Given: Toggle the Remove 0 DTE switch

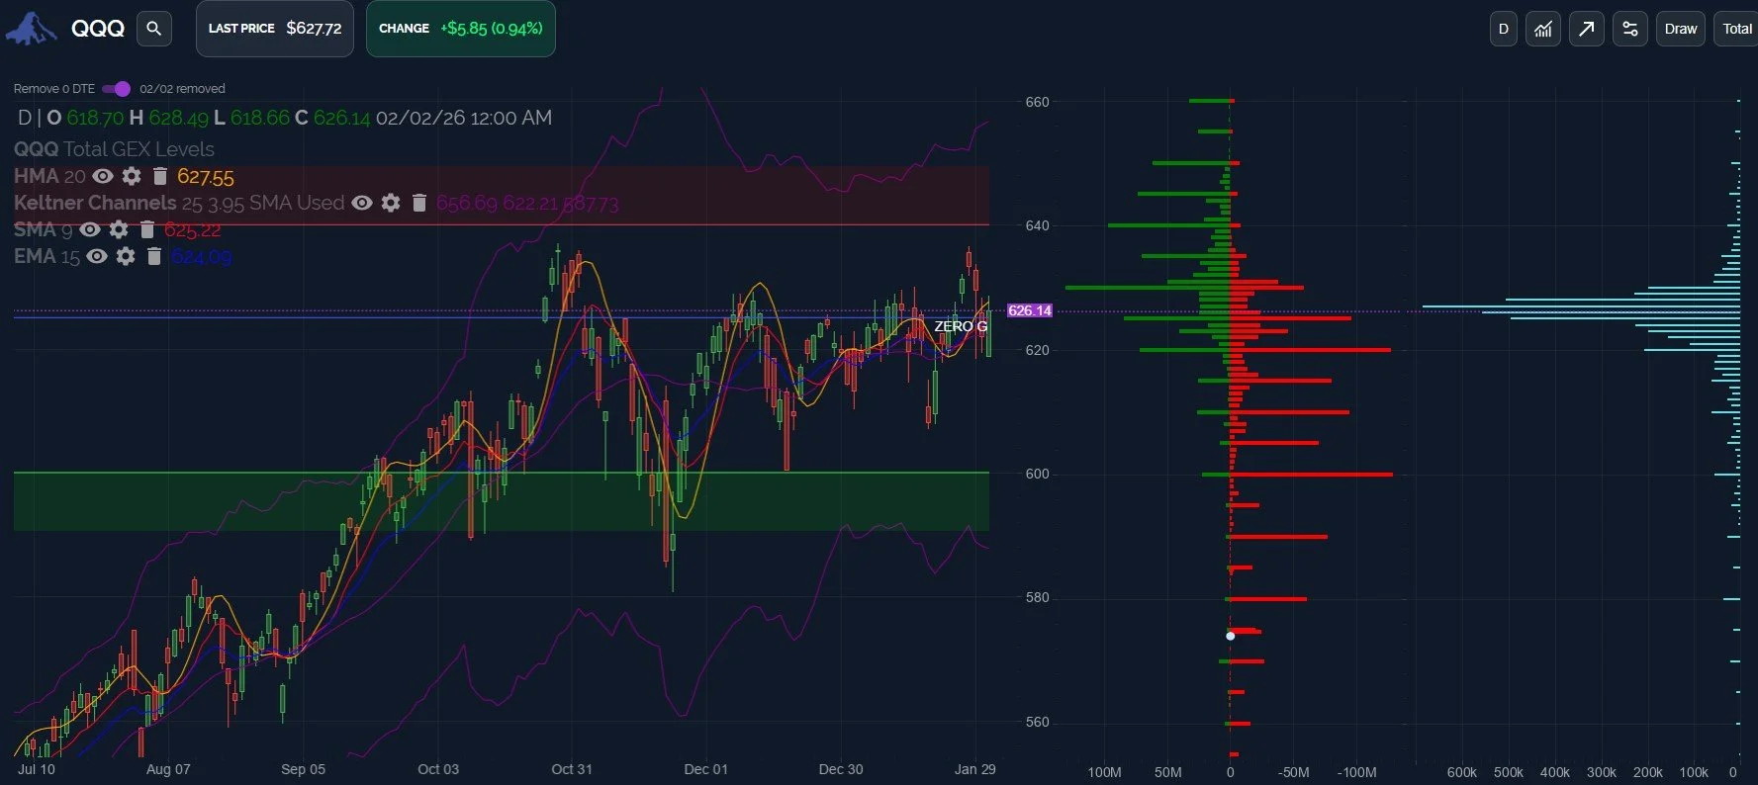Looking at the screenshot, I should (x=116, y=89).
